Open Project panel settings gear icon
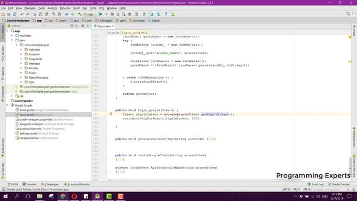 (83, 26)
